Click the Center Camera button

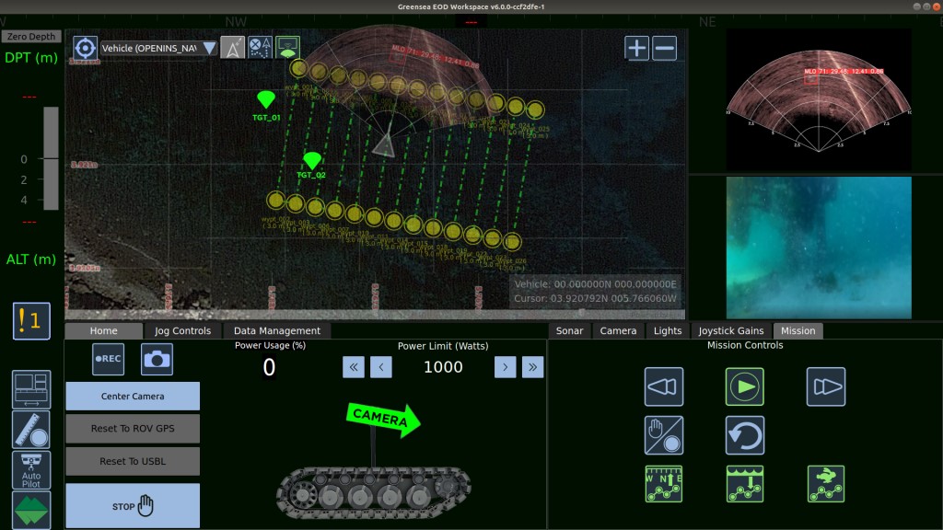click(133, 396)
